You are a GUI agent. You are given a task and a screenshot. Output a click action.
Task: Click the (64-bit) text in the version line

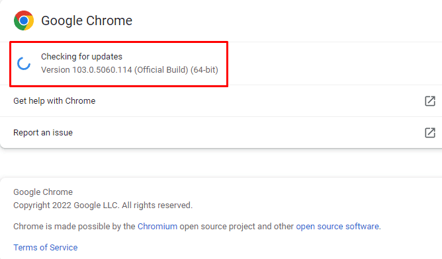204,70
